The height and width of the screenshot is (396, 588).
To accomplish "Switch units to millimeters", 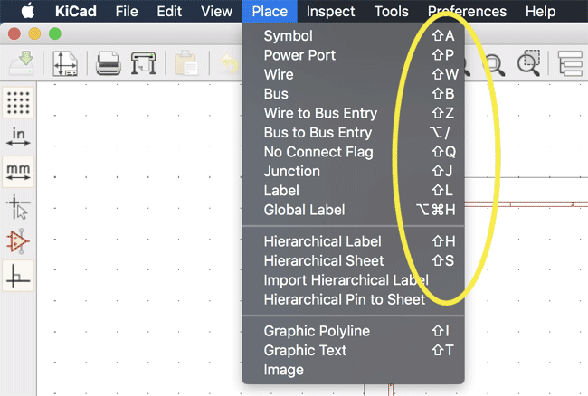I will click(x=18, y=172).
